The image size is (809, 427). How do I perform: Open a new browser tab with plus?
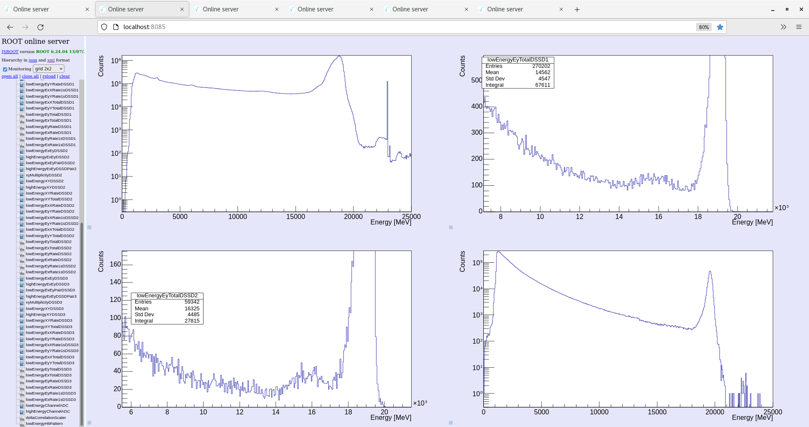coord(577,9)
